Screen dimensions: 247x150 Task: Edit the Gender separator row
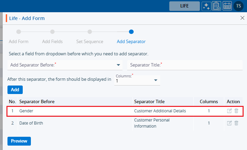click(x=229, y=111)
